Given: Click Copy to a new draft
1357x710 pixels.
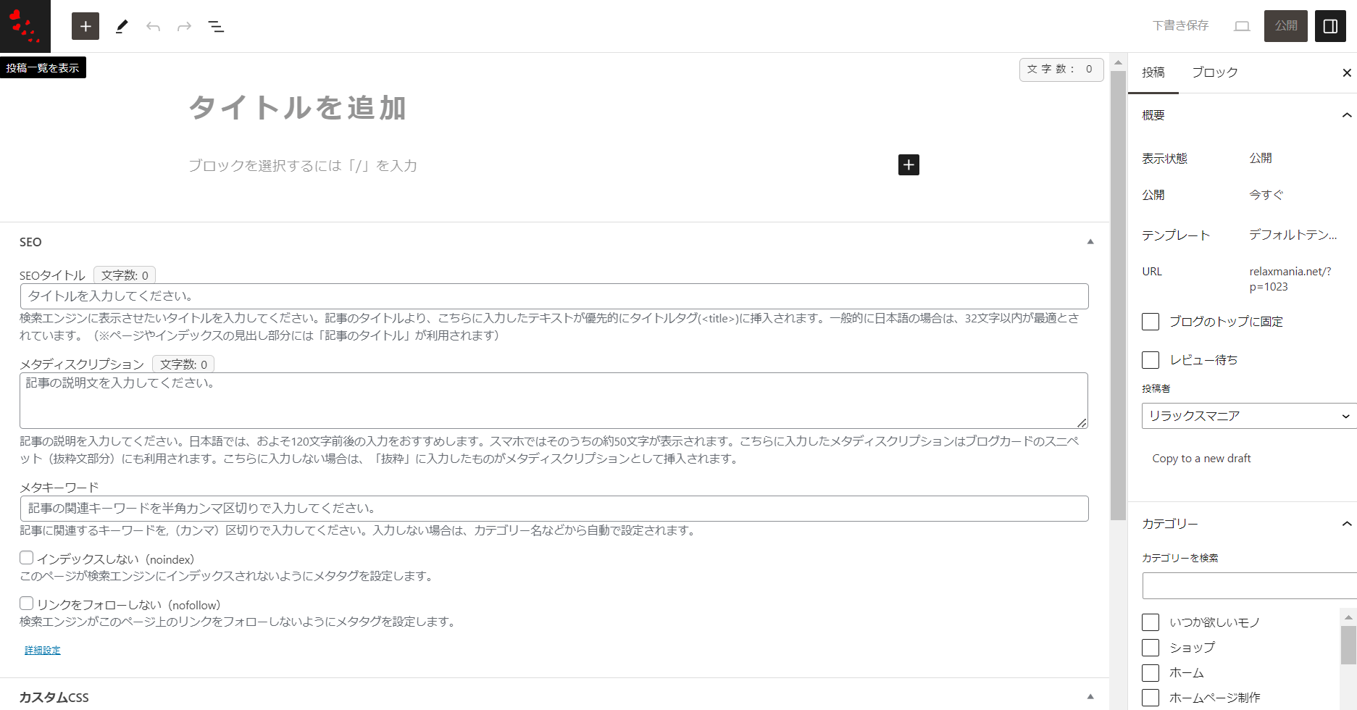Looking at the screenshot, I should point(1201,459).
